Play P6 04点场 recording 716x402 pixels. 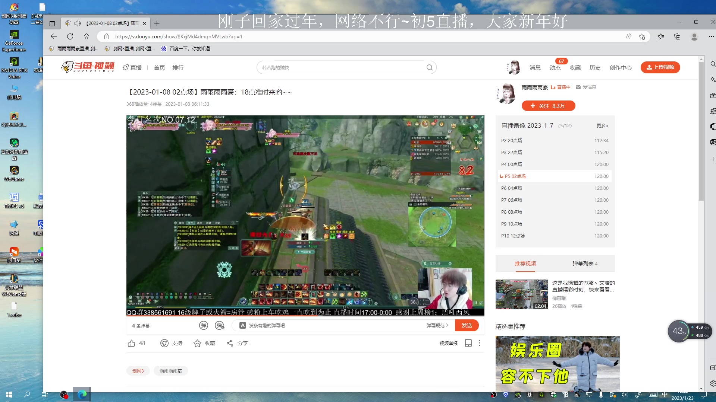555,188
